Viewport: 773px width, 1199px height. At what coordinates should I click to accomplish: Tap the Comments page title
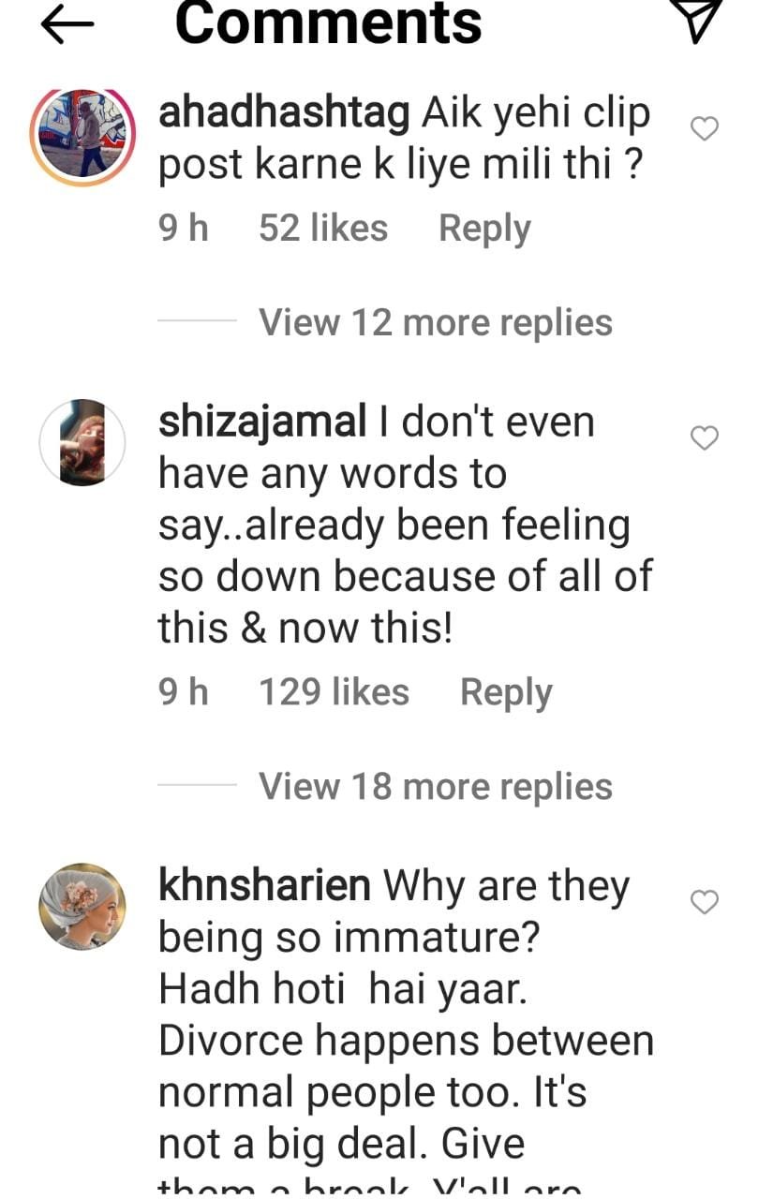coord(328,24)
